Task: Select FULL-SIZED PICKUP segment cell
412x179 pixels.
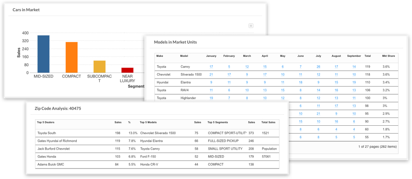Action: 223,141
